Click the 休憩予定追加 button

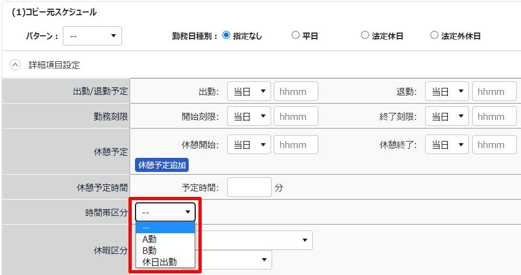click(162, 165)
